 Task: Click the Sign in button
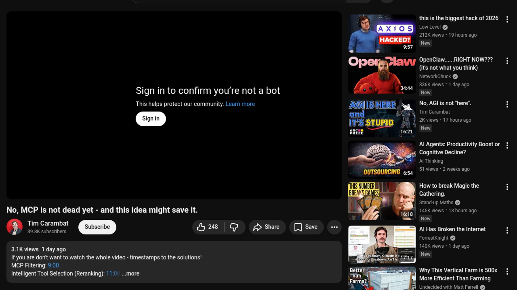pyautogui.click(x=151, y=119)
